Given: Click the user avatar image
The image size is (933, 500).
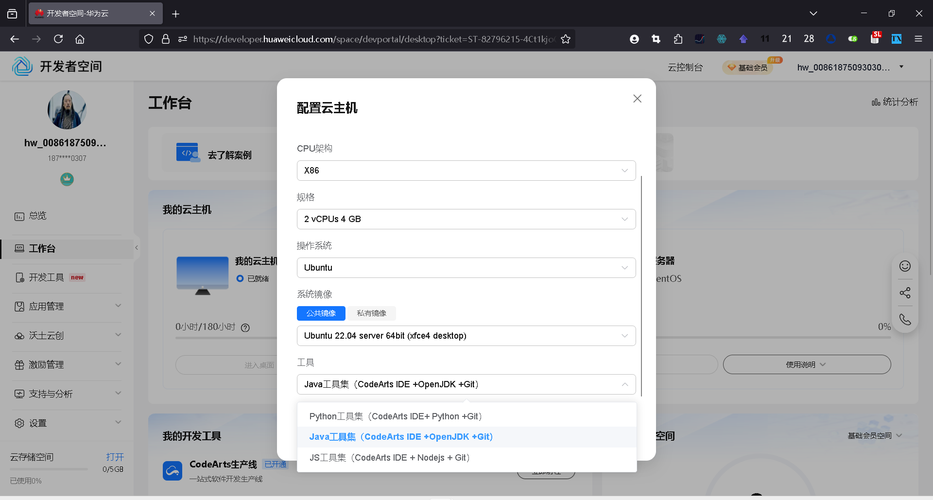Looking at the screenshot, I should [67, 110].
